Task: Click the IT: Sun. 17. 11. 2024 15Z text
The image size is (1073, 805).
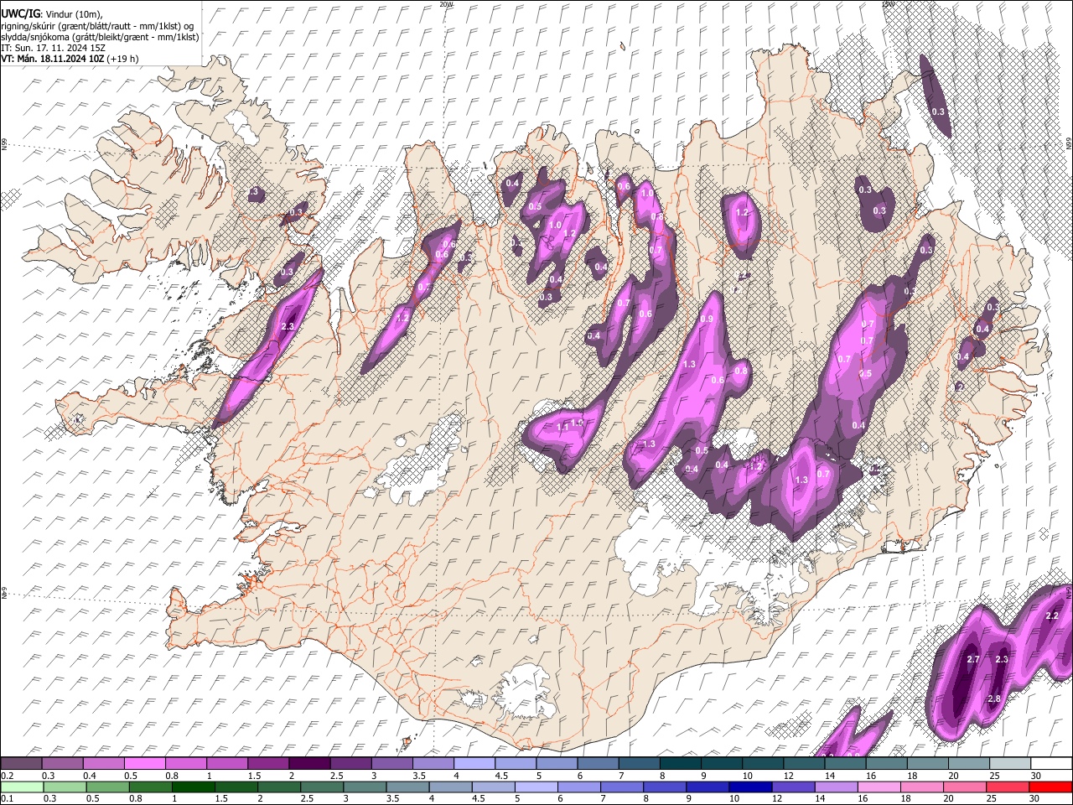Action: pyautogui.click(x=53, y=48)
